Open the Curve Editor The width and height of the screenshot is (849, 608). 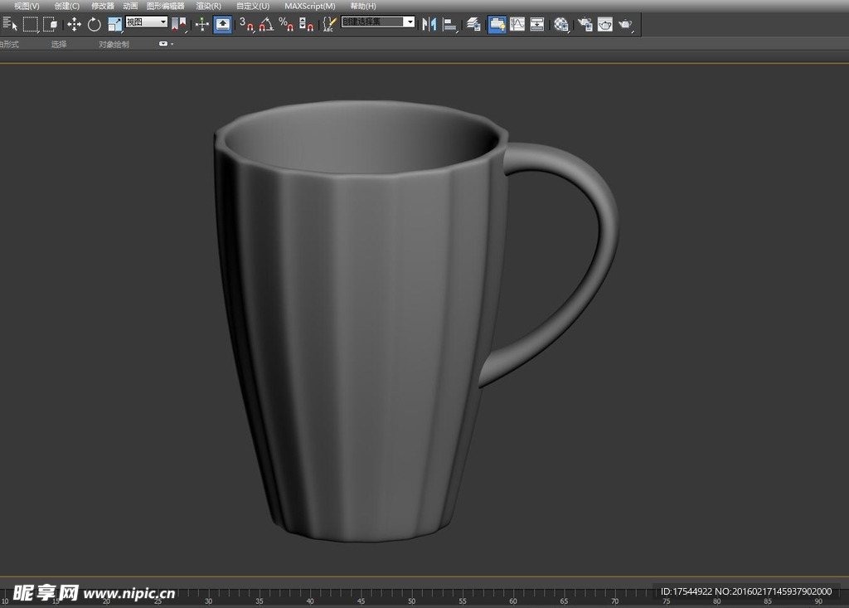click(x=517, y=24)
